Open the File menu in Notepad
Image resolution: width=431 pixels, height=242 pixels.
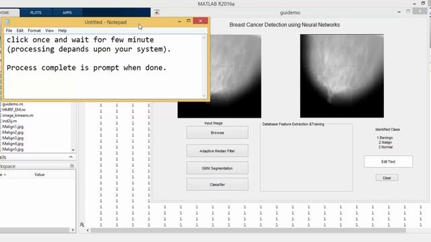(9, 30)
